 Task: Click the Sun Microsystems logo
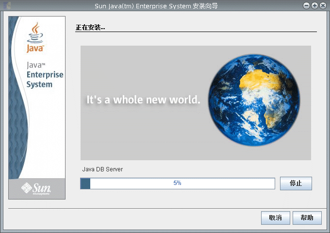pos(36,189)
